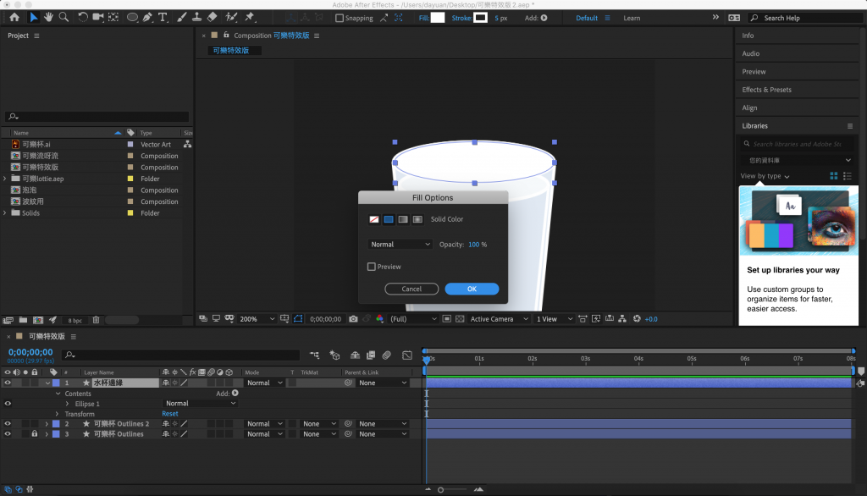The width and height of the screenshot is (867, 496).
Task: Click the white Fill color swatch
Action: click(x=438, y=18)
